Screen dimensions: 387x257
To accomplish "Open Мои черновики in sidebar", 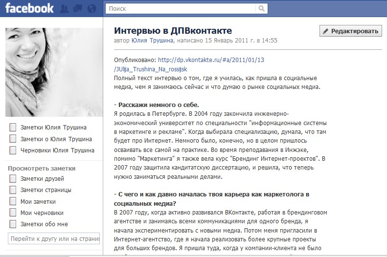I will click(42, 213).
